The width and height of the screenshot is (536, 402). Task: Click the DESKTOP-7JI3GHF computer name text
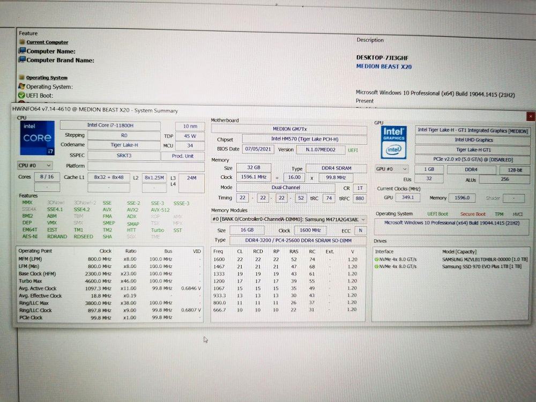(382, 58)
